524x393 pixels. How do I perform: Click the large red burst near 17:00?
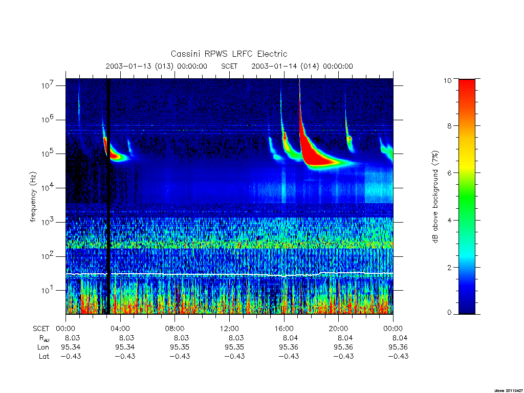point(316,155)
